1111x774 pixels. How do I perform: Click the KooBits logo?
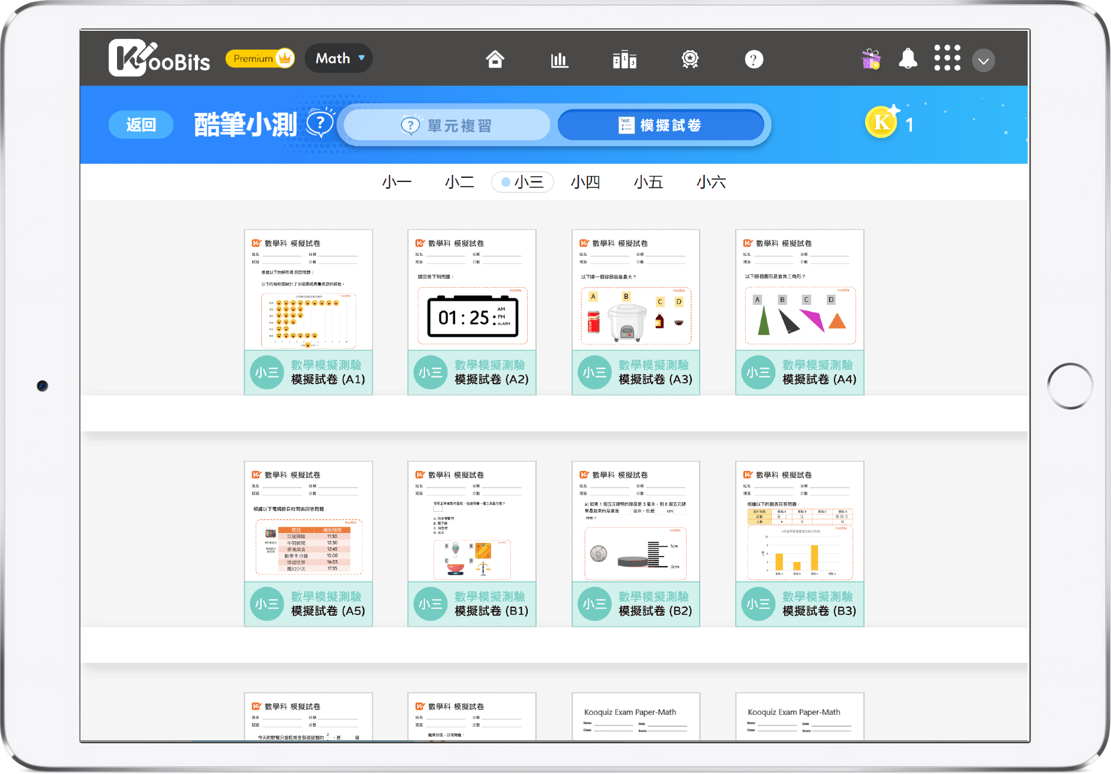point(159,58)
